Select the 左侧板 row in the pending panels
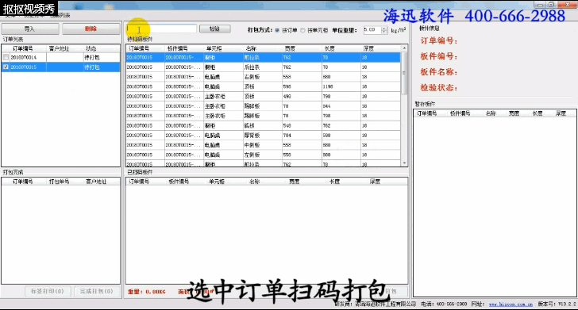 click(263, 155)
